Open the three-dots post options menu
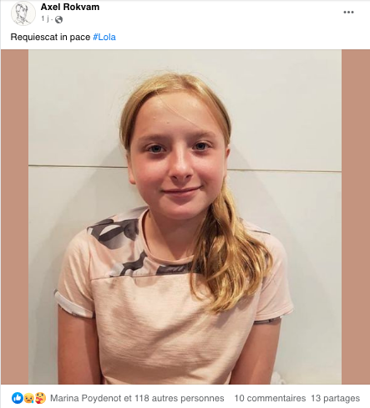 point(348,12)
